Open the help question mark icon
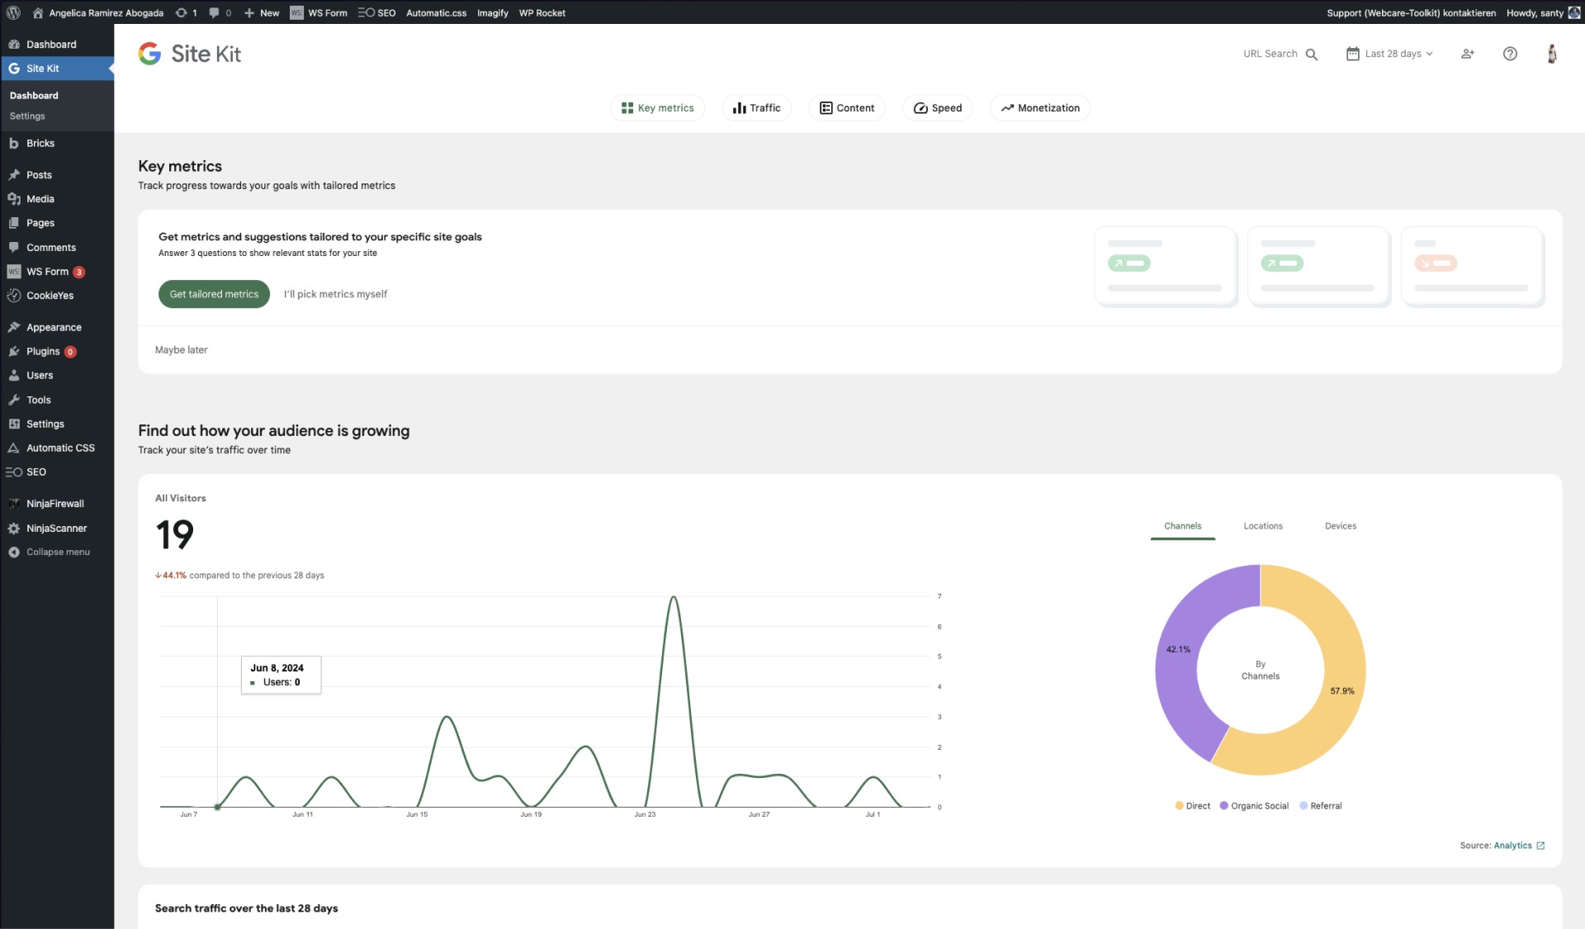This screenshot has height=929, width=1585. pyautogui.click(x=1509, y=54)
